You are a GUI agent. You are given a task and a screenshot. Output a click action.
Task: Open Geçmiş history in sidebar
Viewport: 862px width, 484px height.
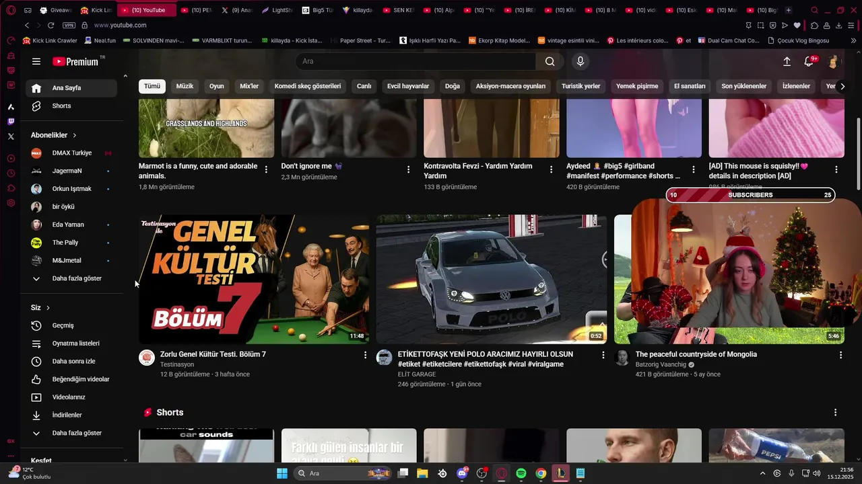pos(71,325)
